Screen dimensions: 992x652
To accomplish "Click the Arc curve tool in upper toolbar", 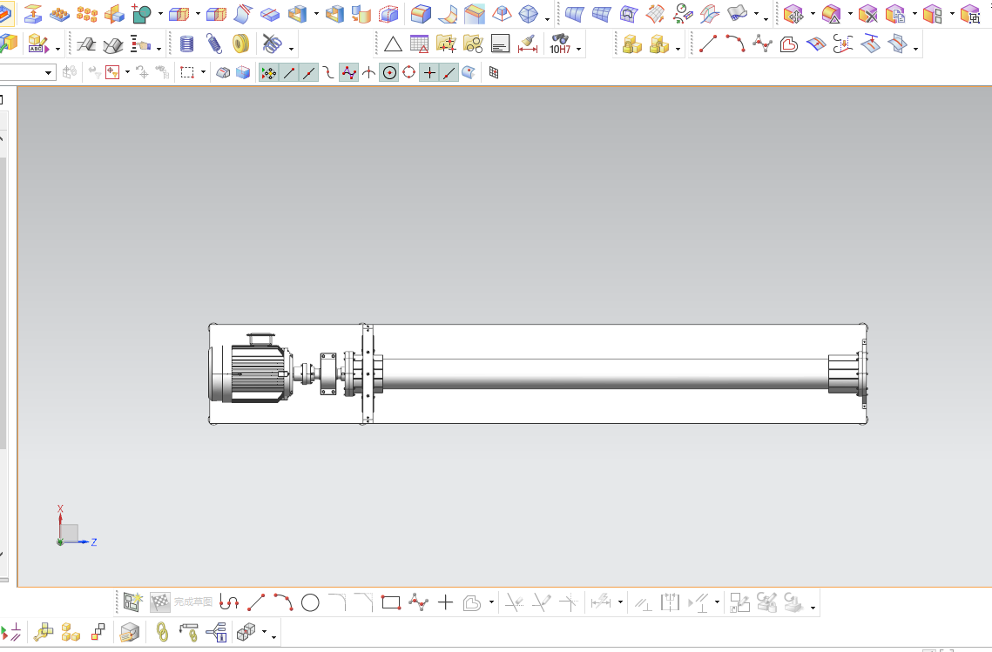I will [735, 44].
